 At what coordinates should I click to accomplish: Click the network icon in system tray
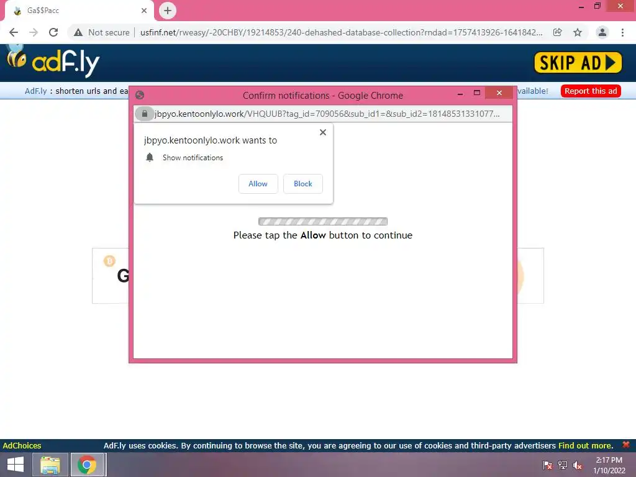pos(563,465)
